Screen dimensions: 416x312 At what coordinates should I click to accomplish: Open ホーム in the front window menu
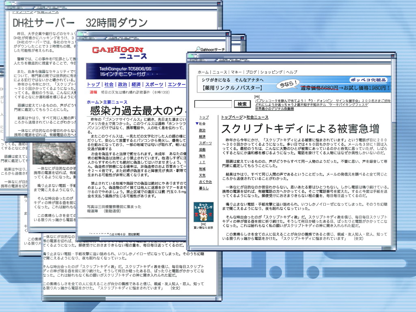203,72
